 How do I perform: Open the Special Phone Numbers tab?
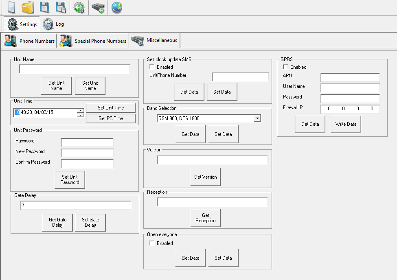click(x=93, y=41)
